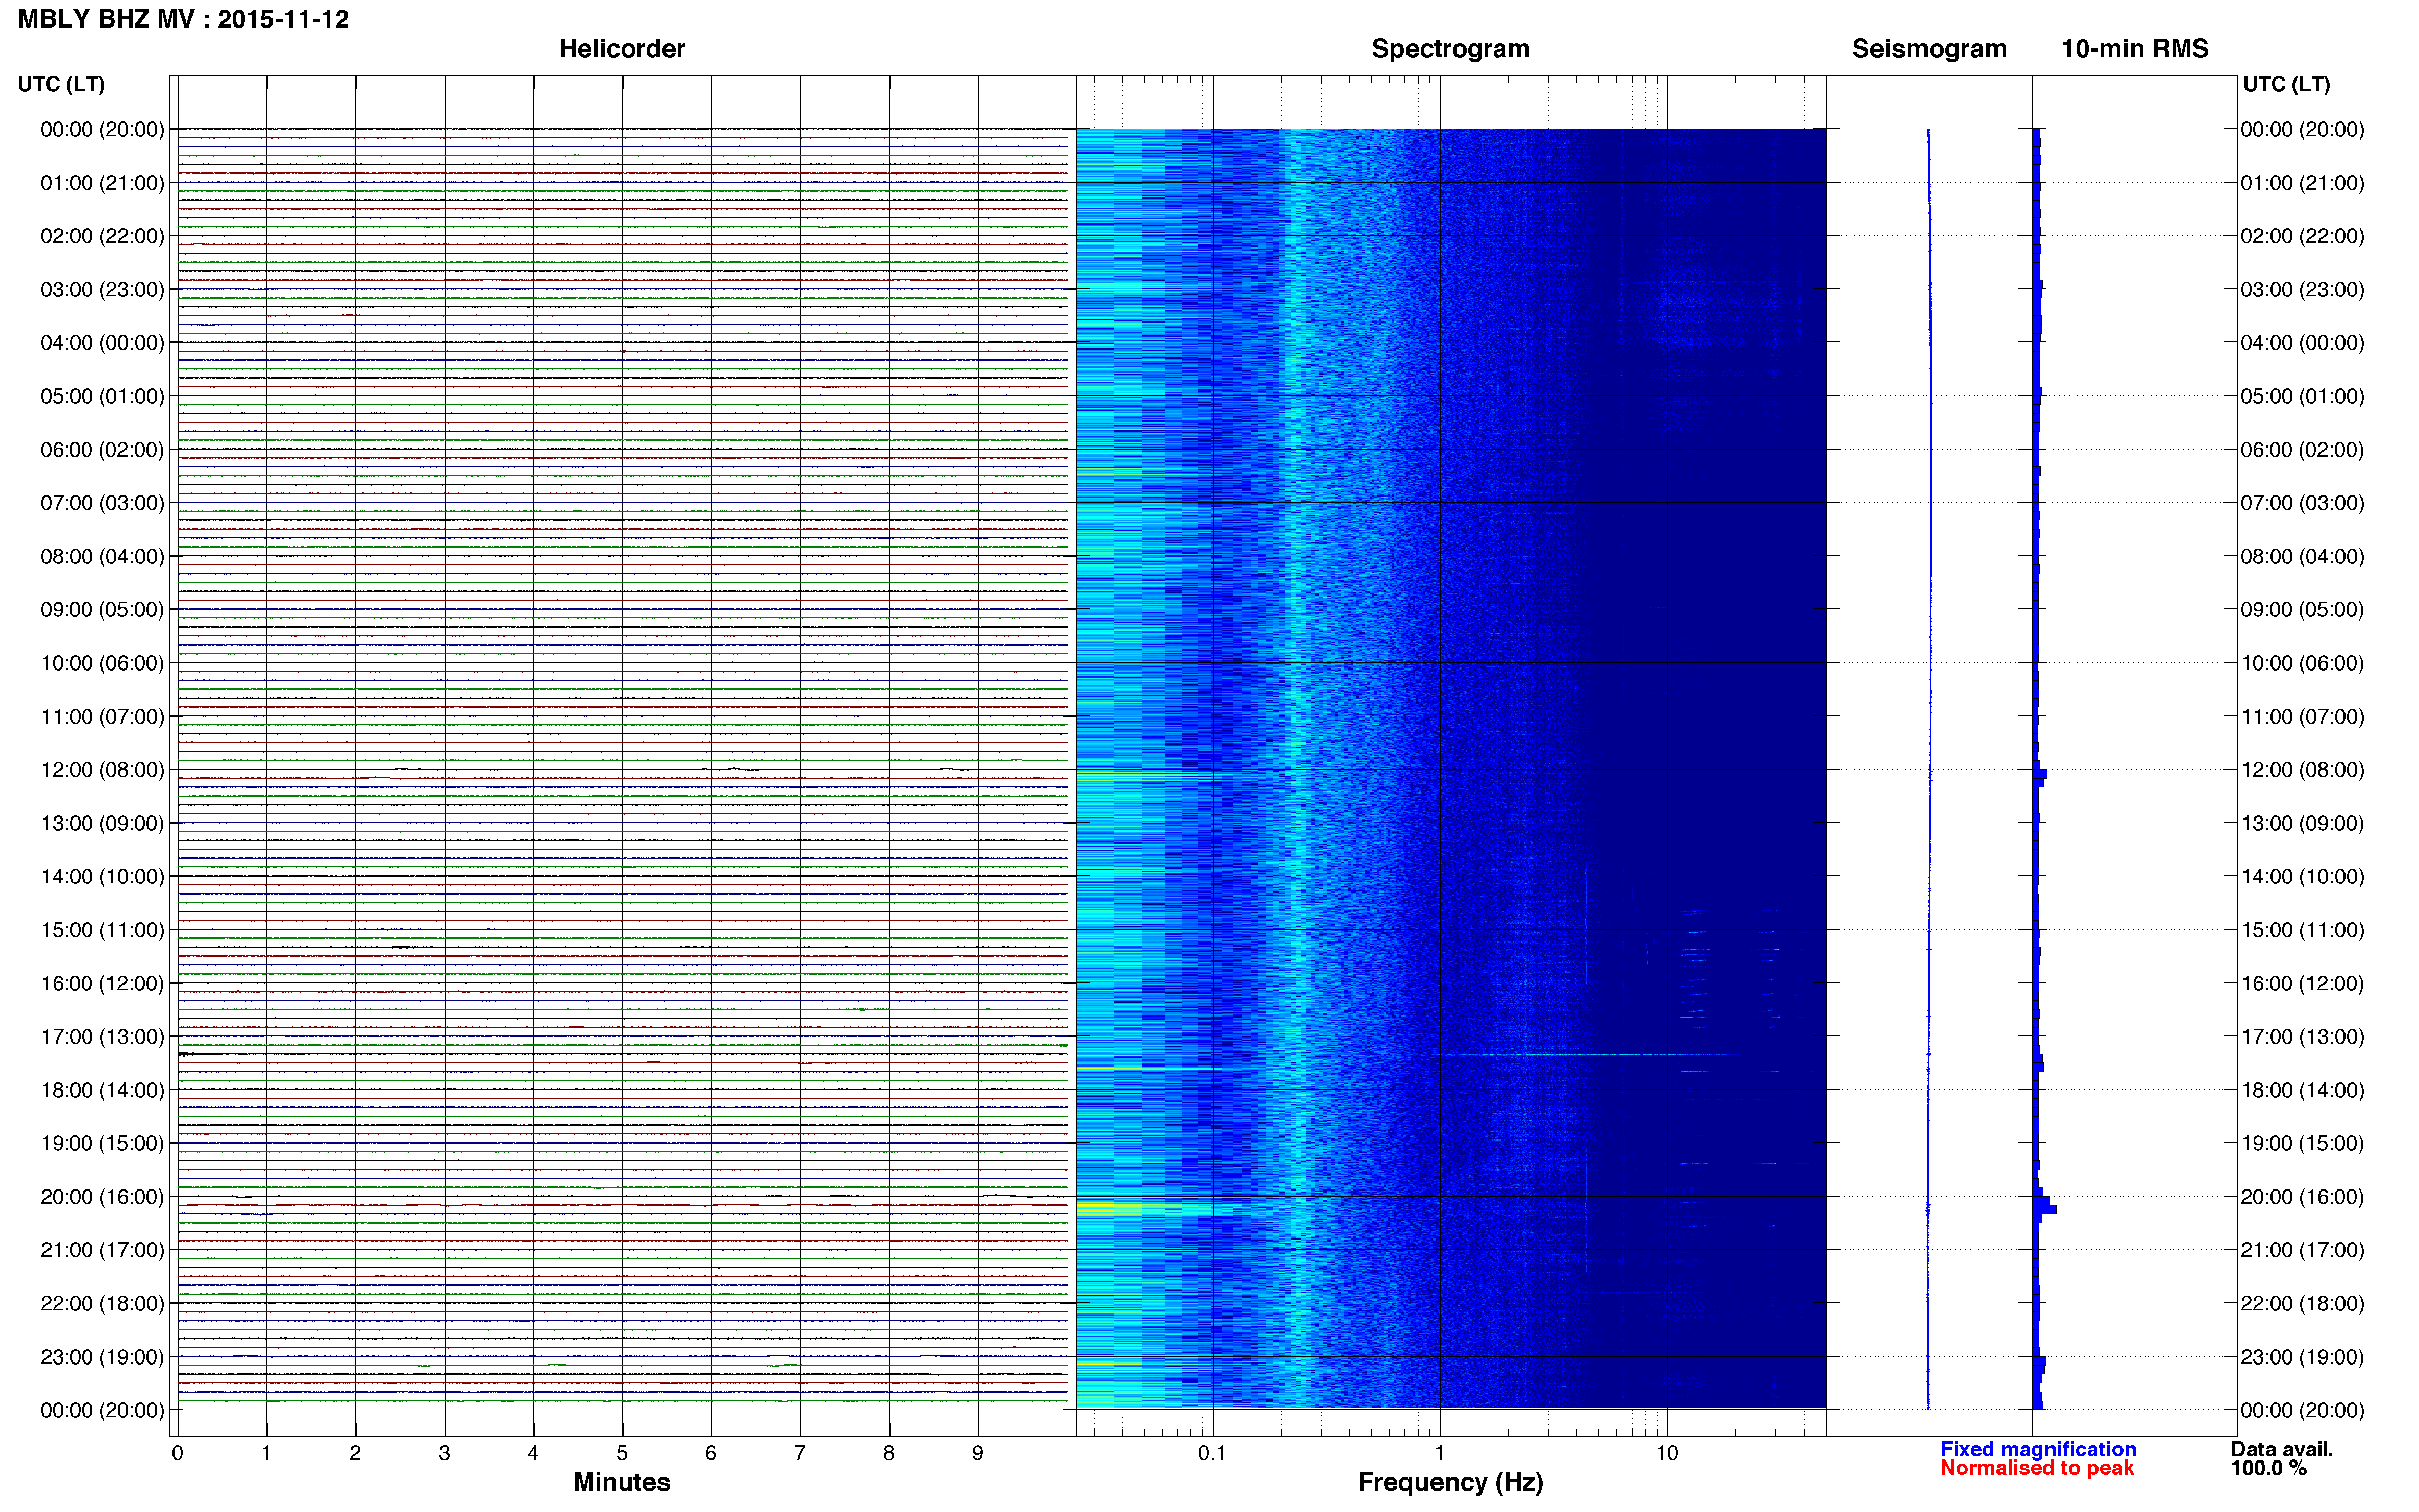Click the "Data avail." label
Image resolution: width=2419 pixels, height=1512 pixels.
point(2282,1449)
